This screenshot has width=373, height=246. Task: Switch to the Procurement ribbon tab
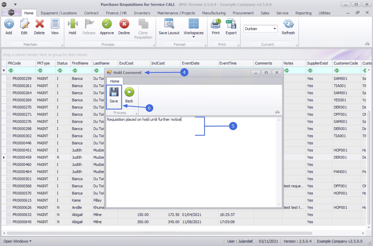[243, 13]
